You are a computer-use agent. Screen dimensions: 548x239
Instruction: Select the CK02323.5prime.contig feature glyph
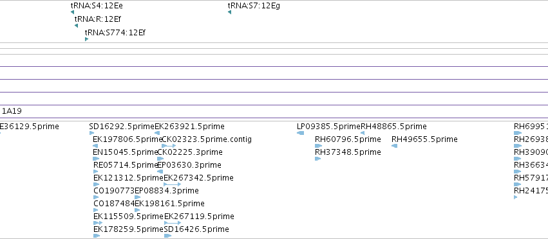pos(169,146)
